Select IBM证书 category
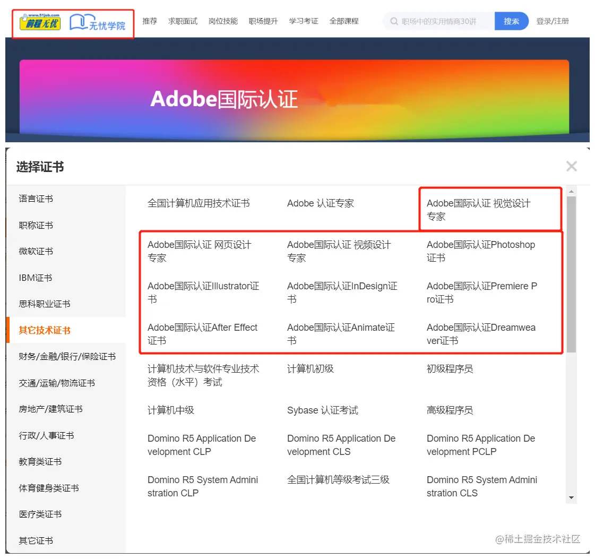Image resolution: width=595 pixels, height=559 pixels. coord(36,278)
